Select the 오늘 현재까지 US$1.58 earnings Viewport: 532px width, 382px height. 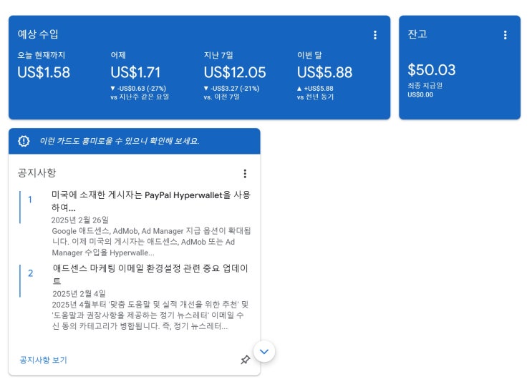point(44,72)
